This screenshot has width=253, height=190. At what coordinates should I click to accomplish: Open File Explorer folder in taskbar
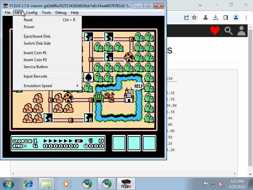point(46,184)
